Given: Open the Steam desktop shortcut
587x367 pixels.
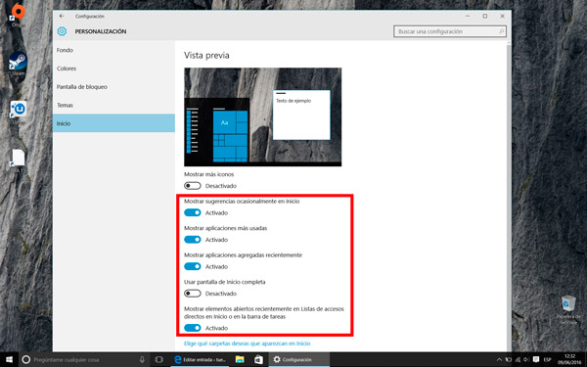Looking at the screenshot, I should [x=18, y=63].
